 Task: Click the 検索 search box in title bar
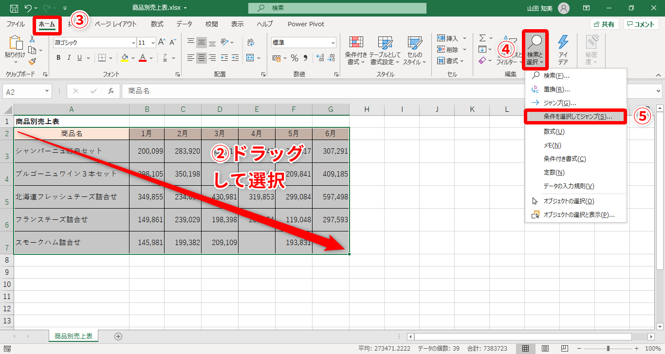[337, 8]
